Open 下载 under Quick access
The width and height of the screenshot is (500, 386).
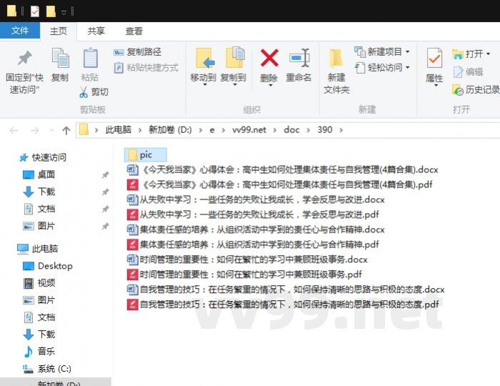pyautogui.click(x=39, y=192)
